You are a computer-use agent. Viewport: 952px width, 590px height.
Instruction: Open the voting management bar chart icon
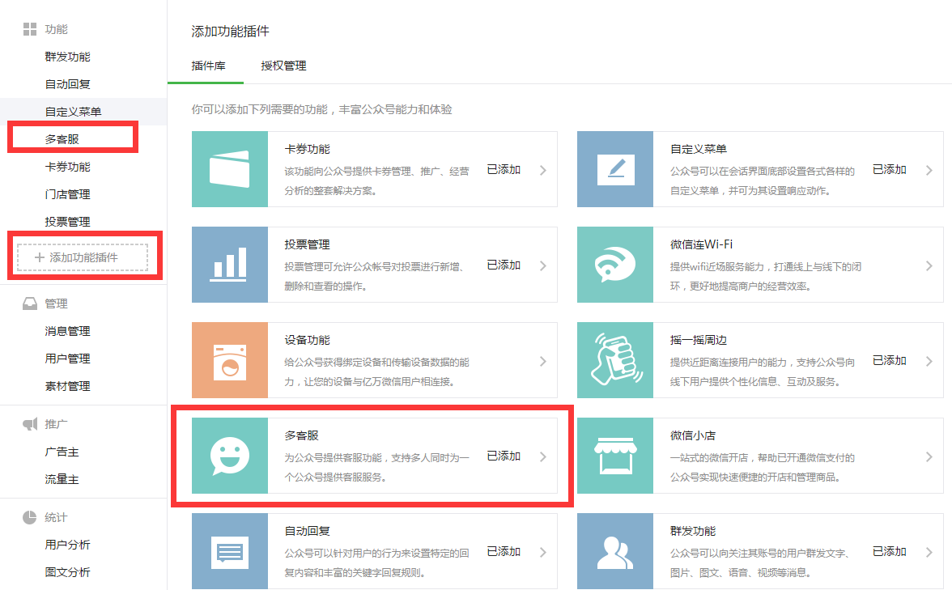230,265
